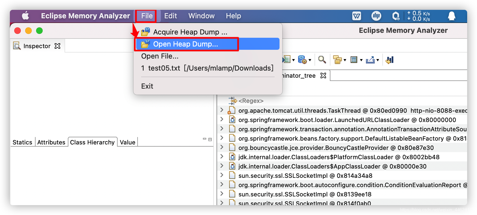Switch to the Attributes tab
The width and height of the screenshot is (477, 215).
[x=51, y=142]
